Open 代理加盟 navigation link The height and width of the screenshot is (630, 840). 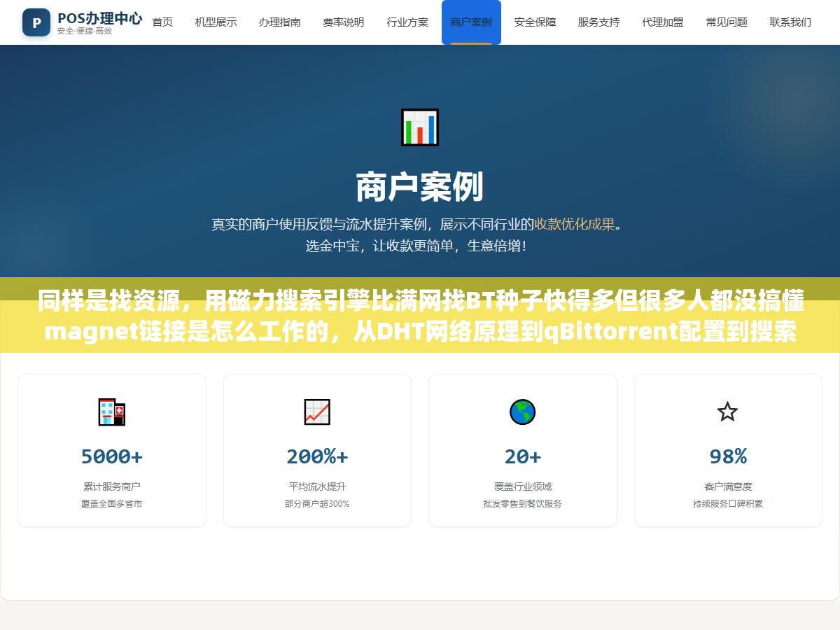point(663,22)
